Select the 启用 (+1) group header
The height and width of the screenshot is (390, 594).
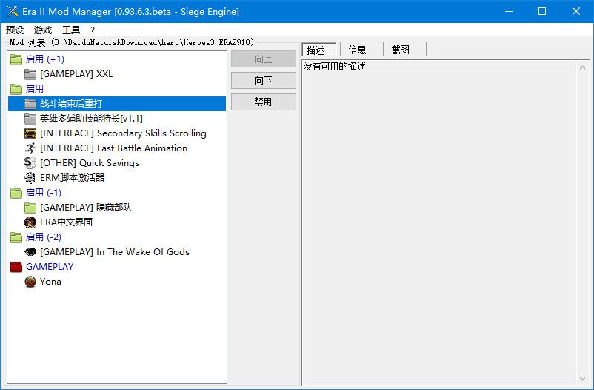click(45, 59)
